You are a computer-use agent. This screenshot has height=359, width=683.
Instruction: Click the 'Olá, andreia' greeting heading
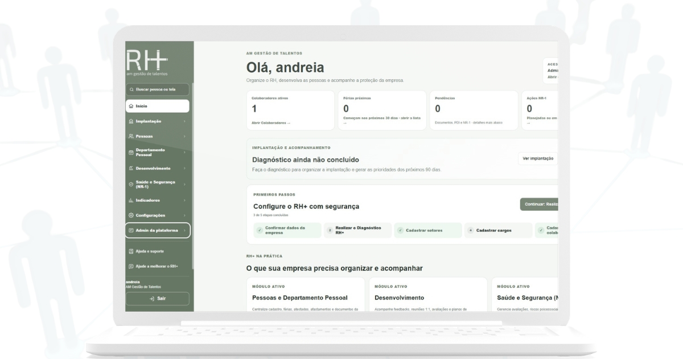(285, 68)
